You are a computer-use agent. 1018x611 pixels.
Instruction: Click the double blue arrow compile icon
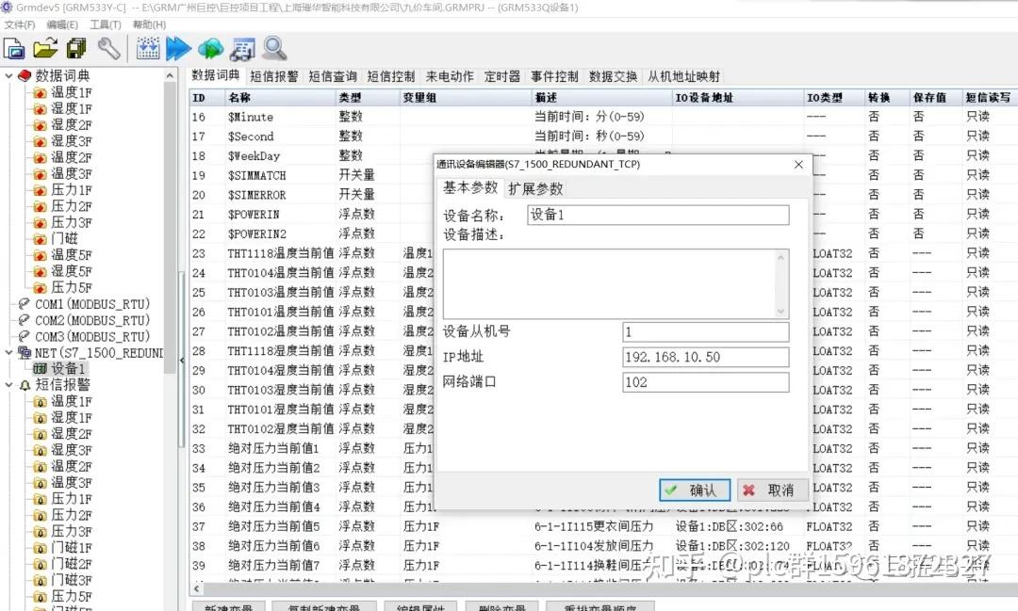pos(180,48)
